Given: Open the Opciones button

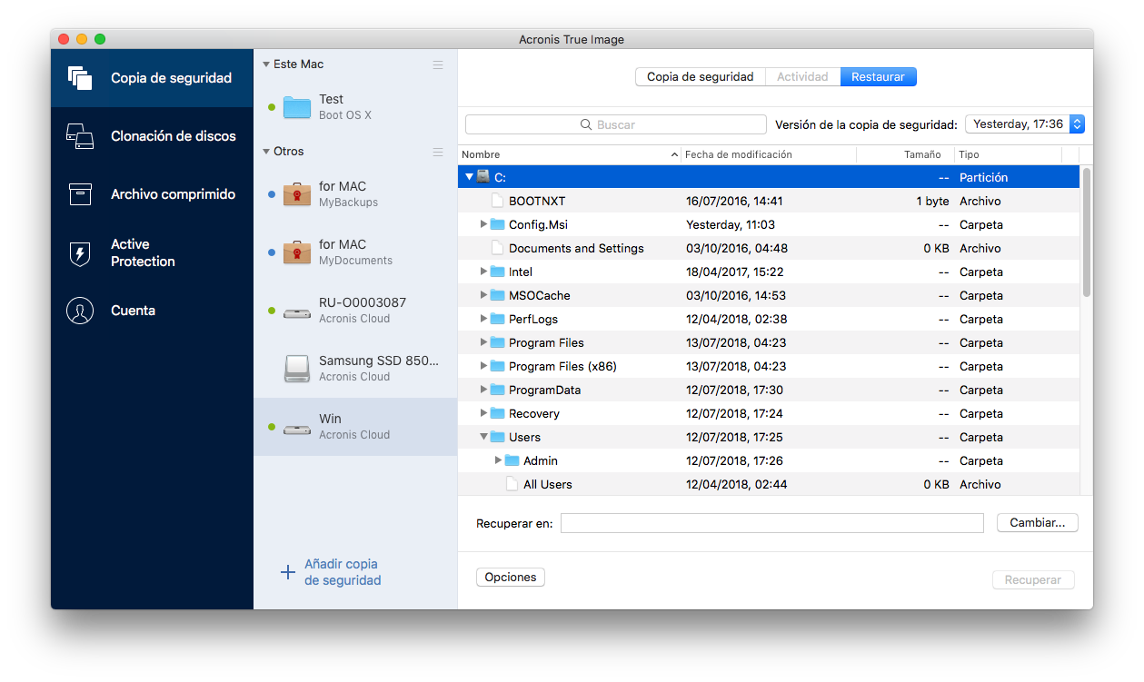Looking at the screenshot, I should [511, 577].
